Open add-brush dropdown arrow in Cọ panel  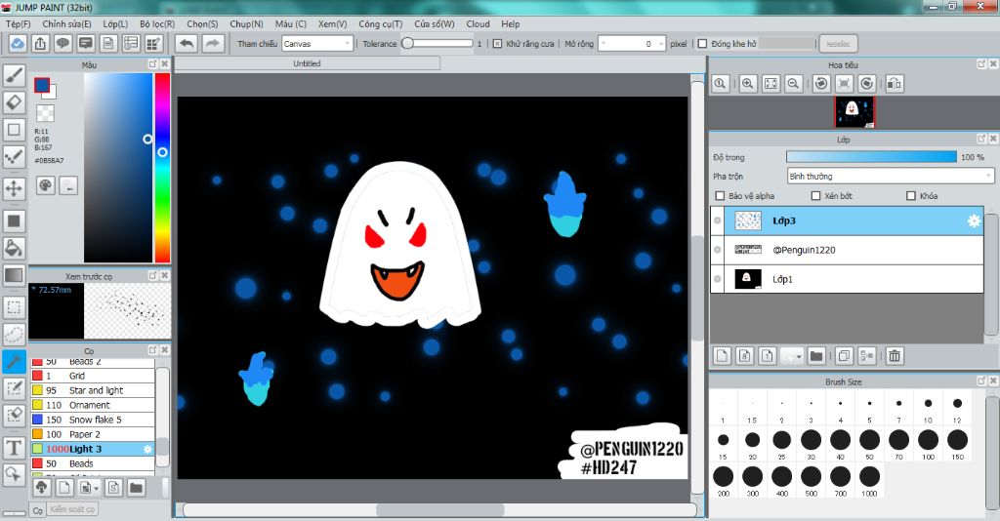[97, 489]
